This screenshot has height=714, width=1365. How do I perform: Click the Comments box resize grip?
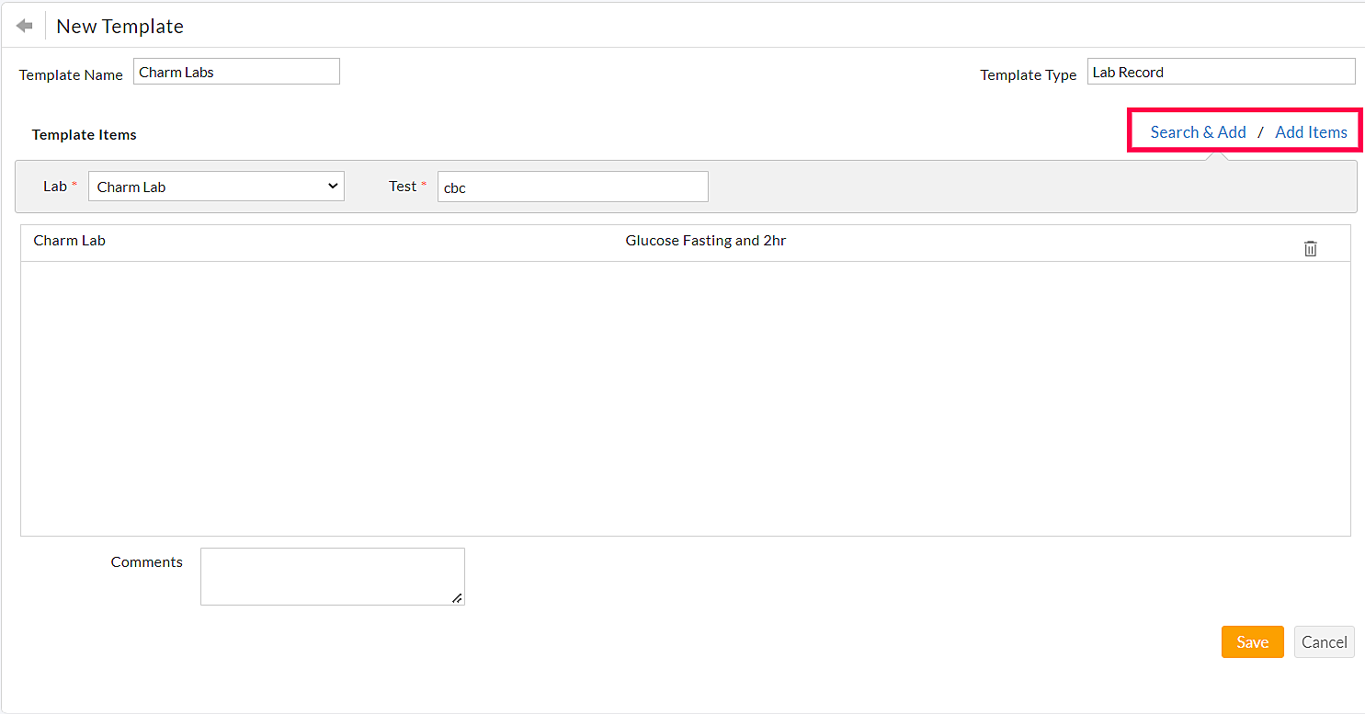pos(459,601)
